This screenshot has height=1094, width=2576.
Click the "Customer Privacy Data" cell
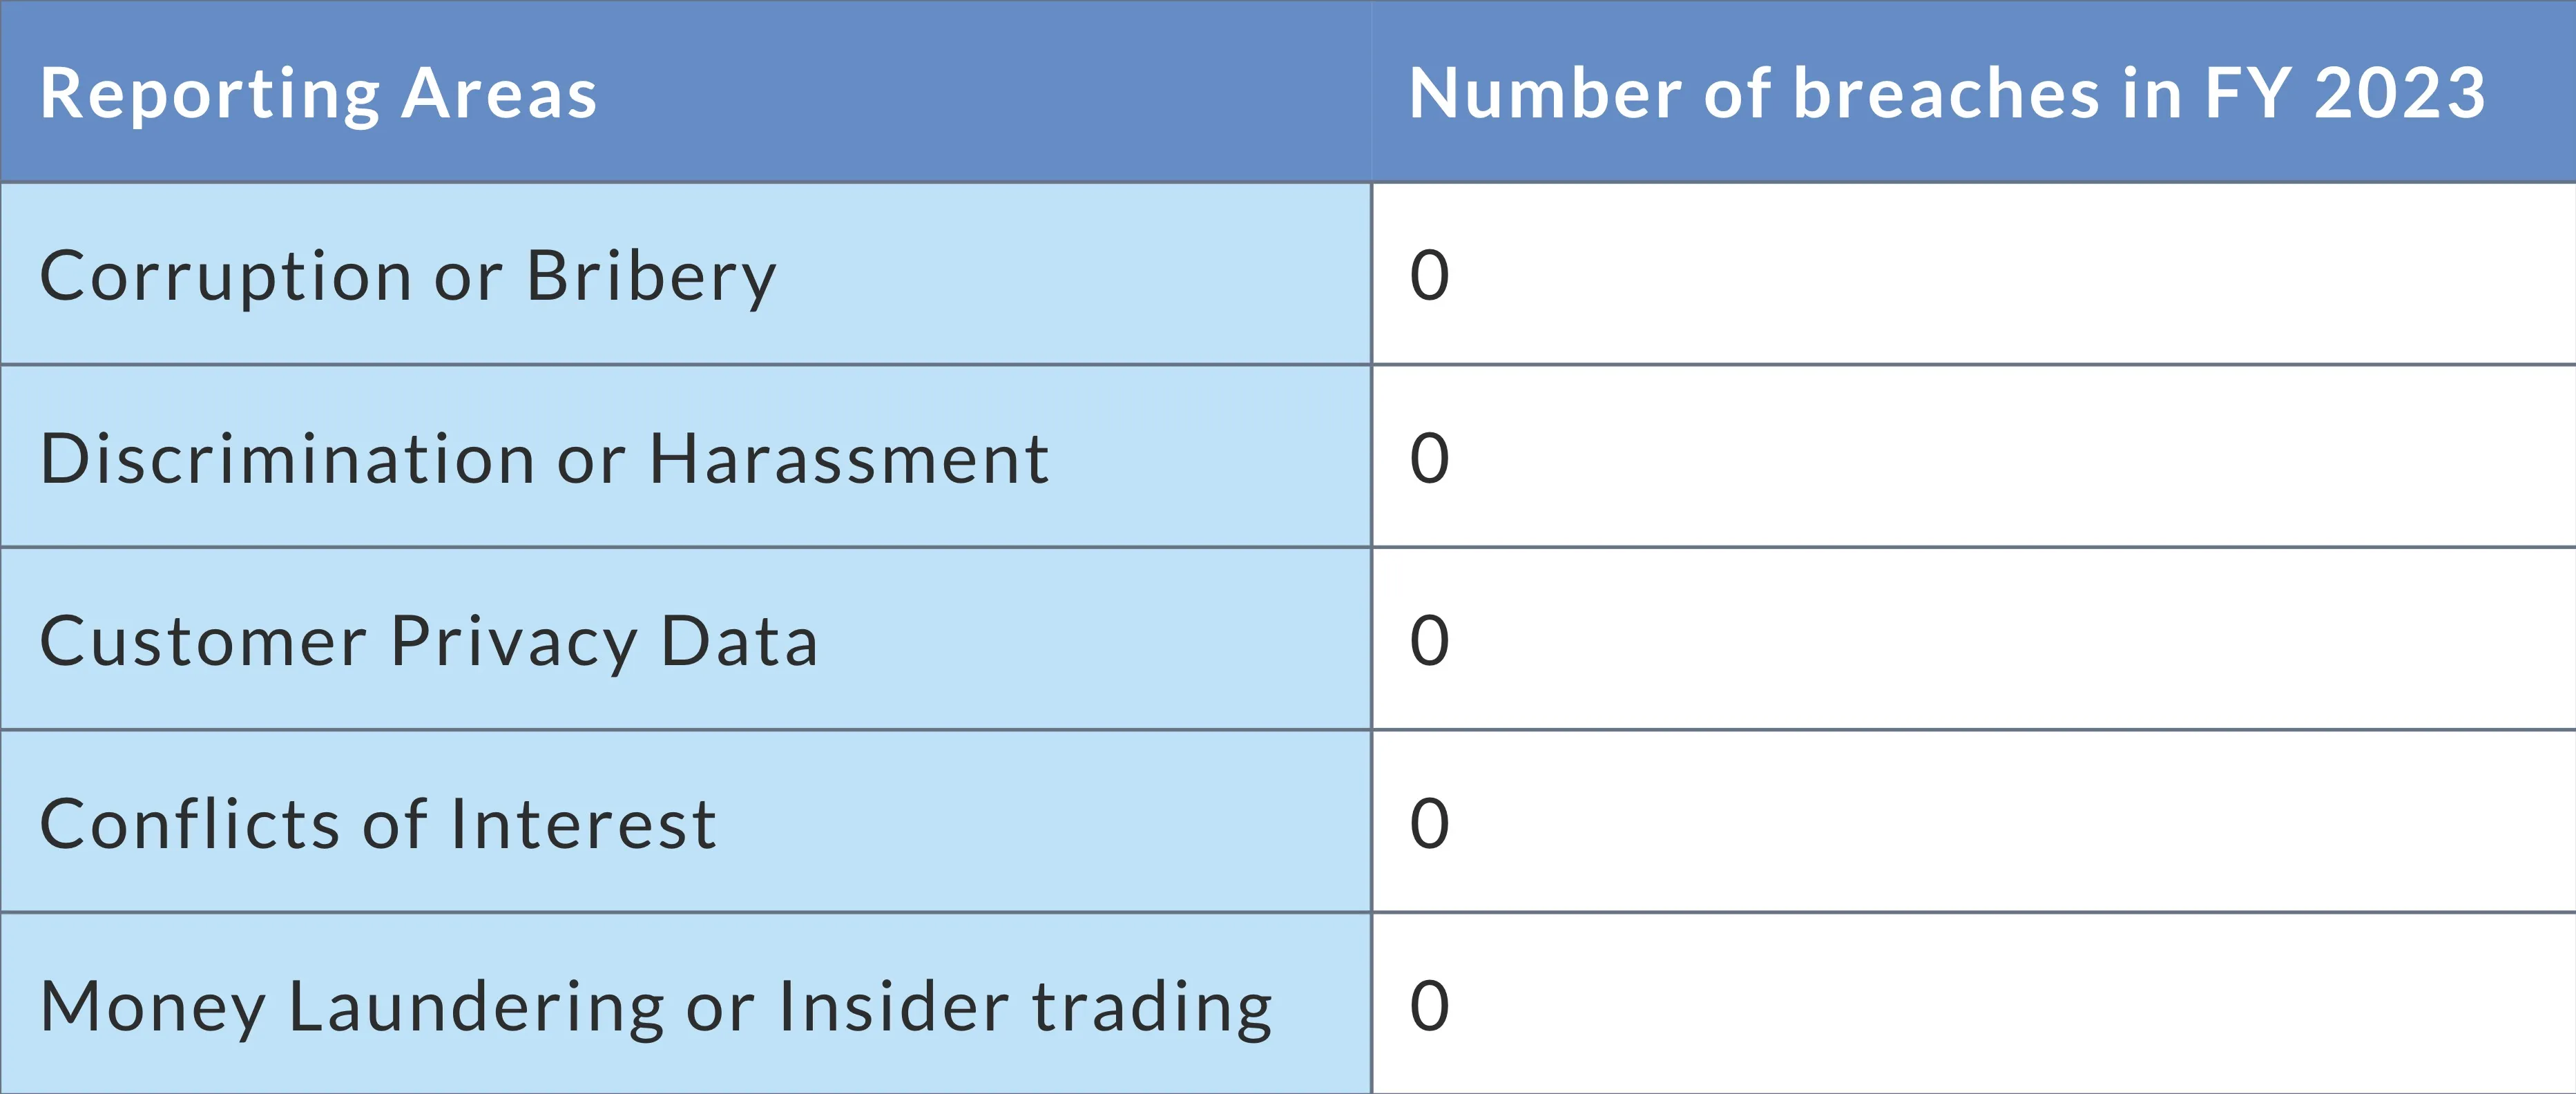428,641
